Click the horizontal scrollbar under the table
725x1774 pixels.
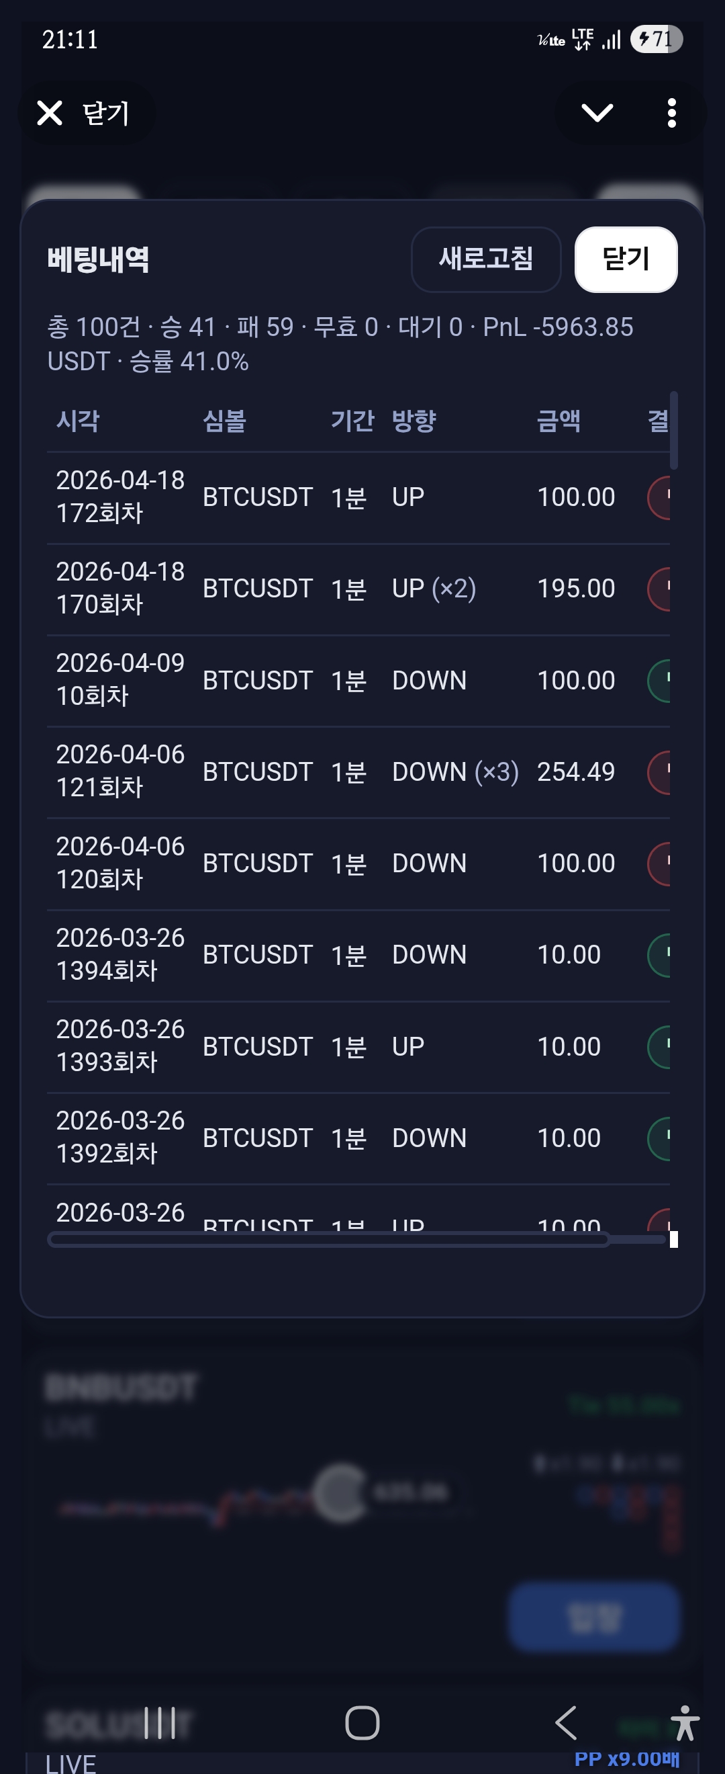tap(329, 1240)
